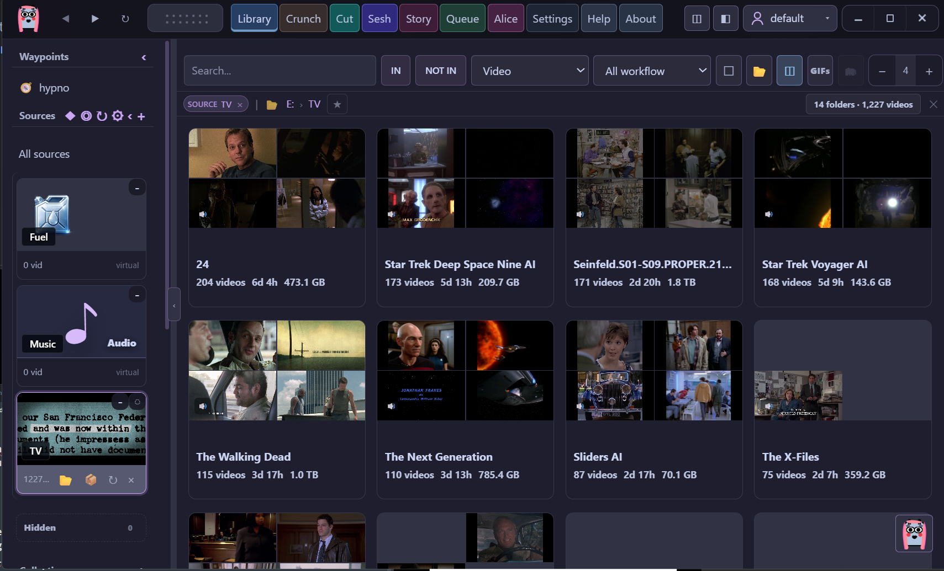
Task: Add a new source with plus icon
Action: tap(141, 116)
